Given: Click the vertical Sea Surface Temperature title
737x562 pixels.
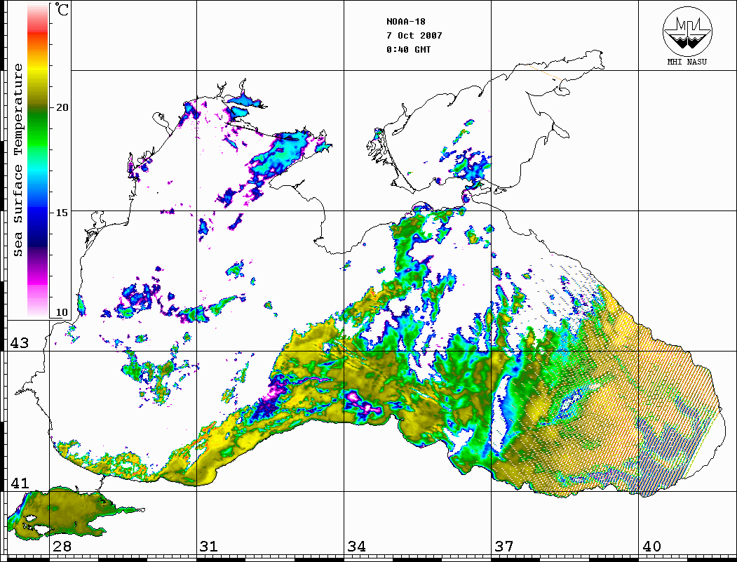Looking at the screenshot, I should click(19, 160).
